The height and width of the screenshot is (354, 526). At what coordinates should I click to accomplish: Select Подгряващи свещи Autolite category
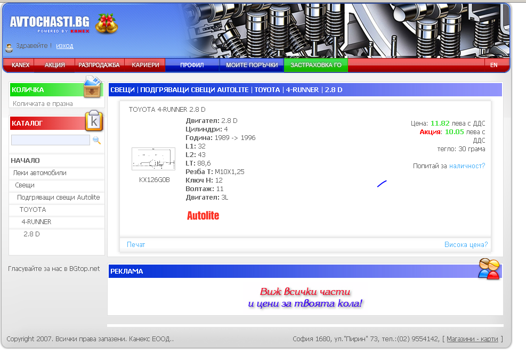click(59, 197)
